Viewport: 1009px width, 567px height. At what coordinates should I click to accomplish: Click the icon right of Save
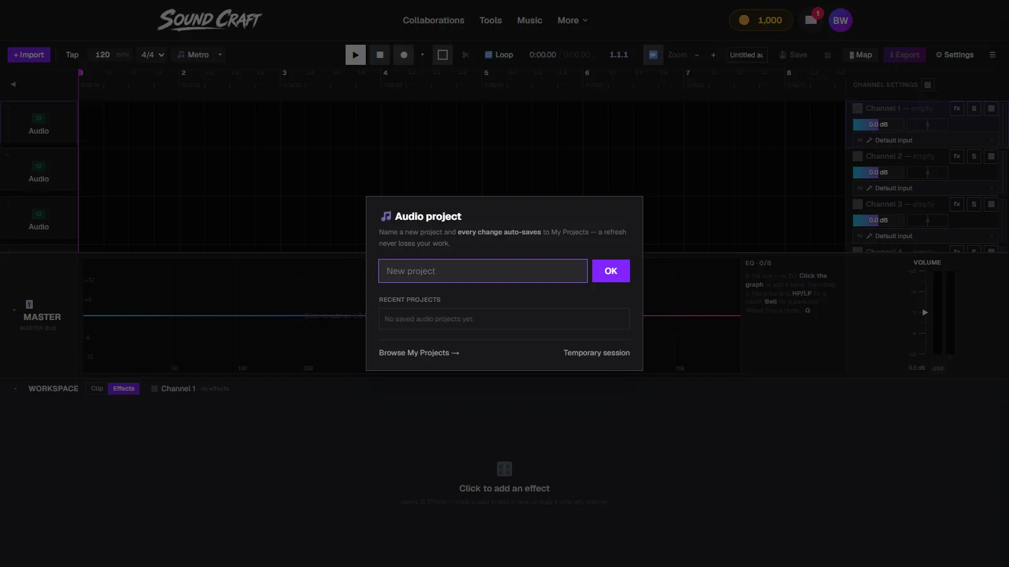[827, 55]
